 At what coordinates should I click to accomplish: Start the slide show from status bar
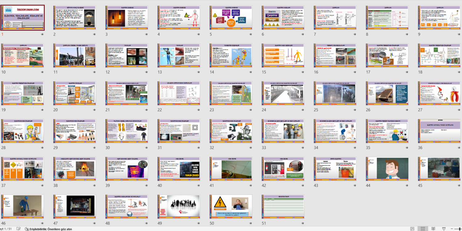444,229
